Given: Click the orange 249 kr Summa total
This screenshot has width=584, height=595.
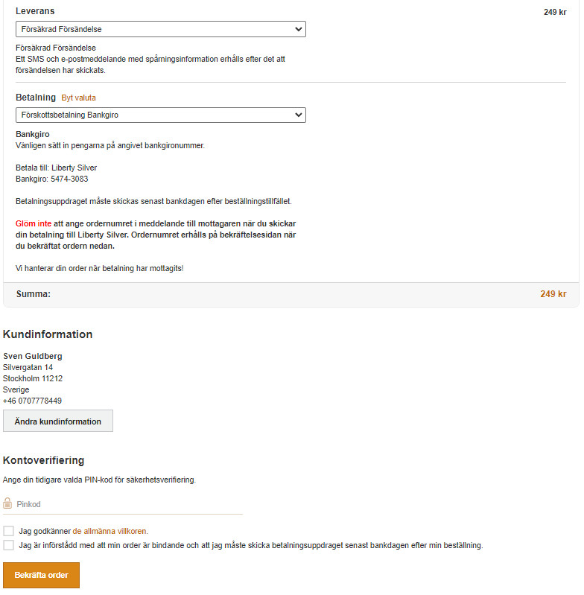Looking at the screenshot, I should pos(553,294).
